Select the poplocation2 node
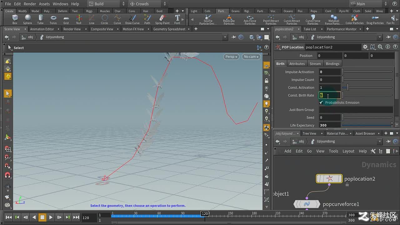Image resolution: width=400 pixels, height=225 pixels. coord(329,179)
